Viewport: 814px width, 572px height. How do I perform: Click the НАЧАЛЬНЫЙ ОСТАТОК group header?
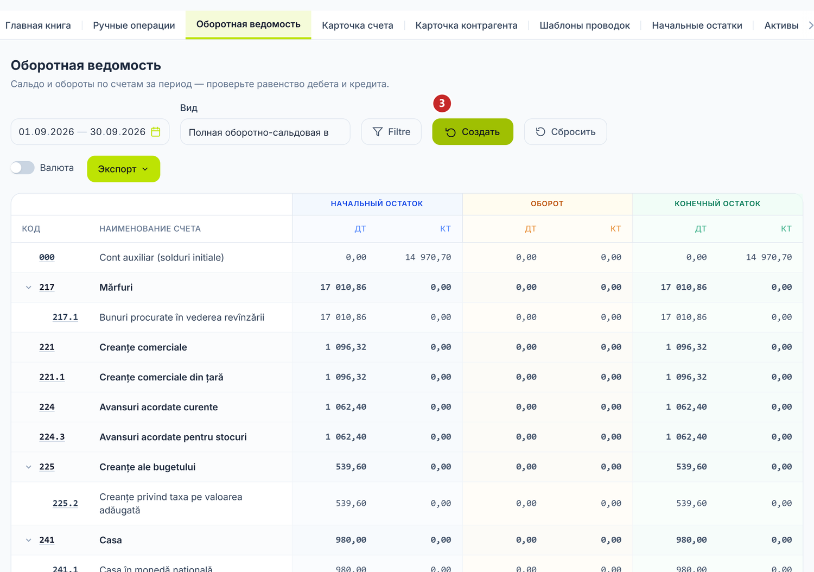pos(377,204)
